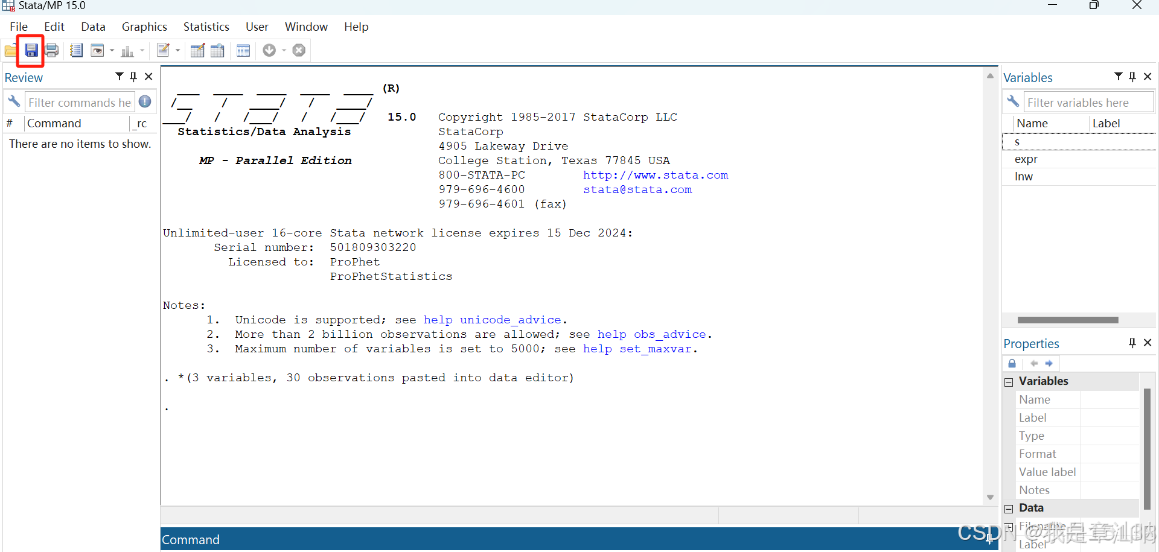Open the Variables Manager icon
Screen dimensions: 1159x552
pyautogui.click(x=243, y=50)
